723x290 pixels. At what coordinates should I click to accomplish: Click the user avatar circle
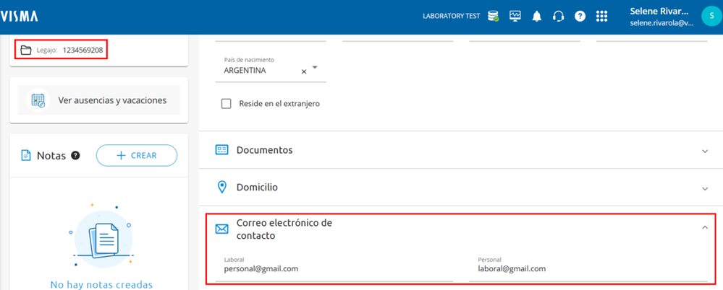pos(711,16)
